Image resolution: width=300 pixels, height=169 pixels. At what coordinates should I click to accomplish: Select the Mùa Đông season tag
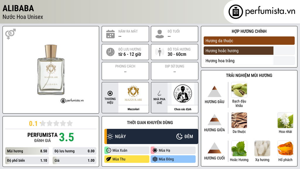(x=173, y=159)
